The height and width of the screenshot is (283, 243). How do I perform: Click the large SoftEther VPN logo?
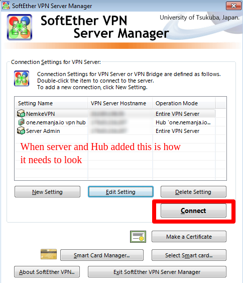(20, 27)
